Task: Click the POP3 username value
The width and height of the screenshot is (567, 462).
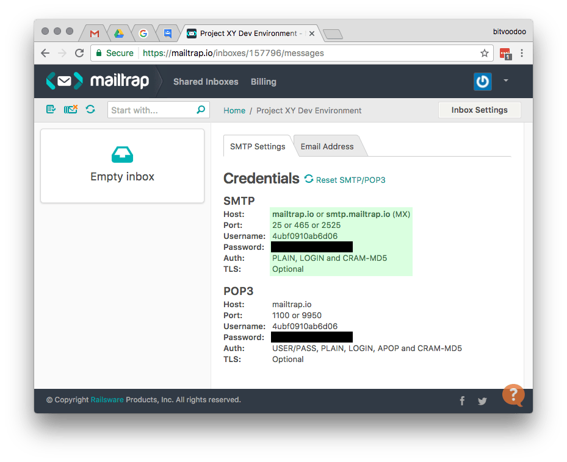Action: pos(305,326)
